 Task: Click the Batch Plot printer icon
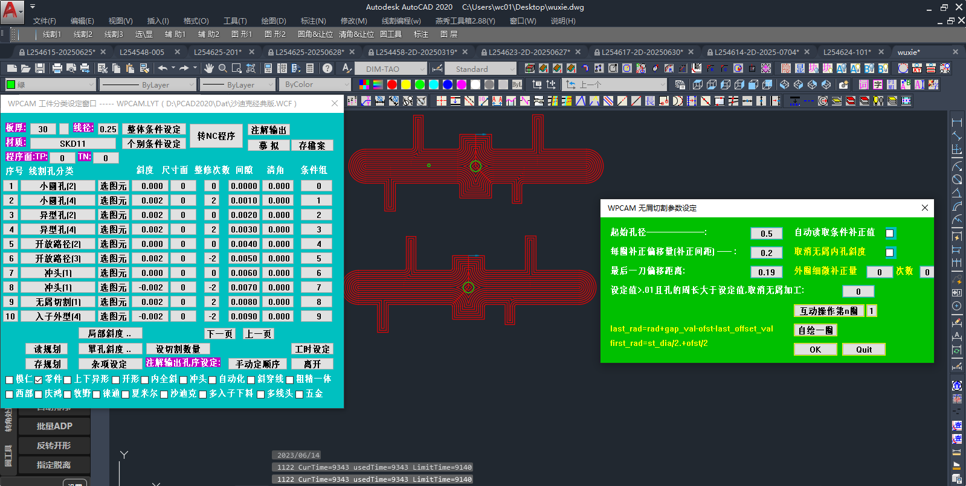[85, 68]
